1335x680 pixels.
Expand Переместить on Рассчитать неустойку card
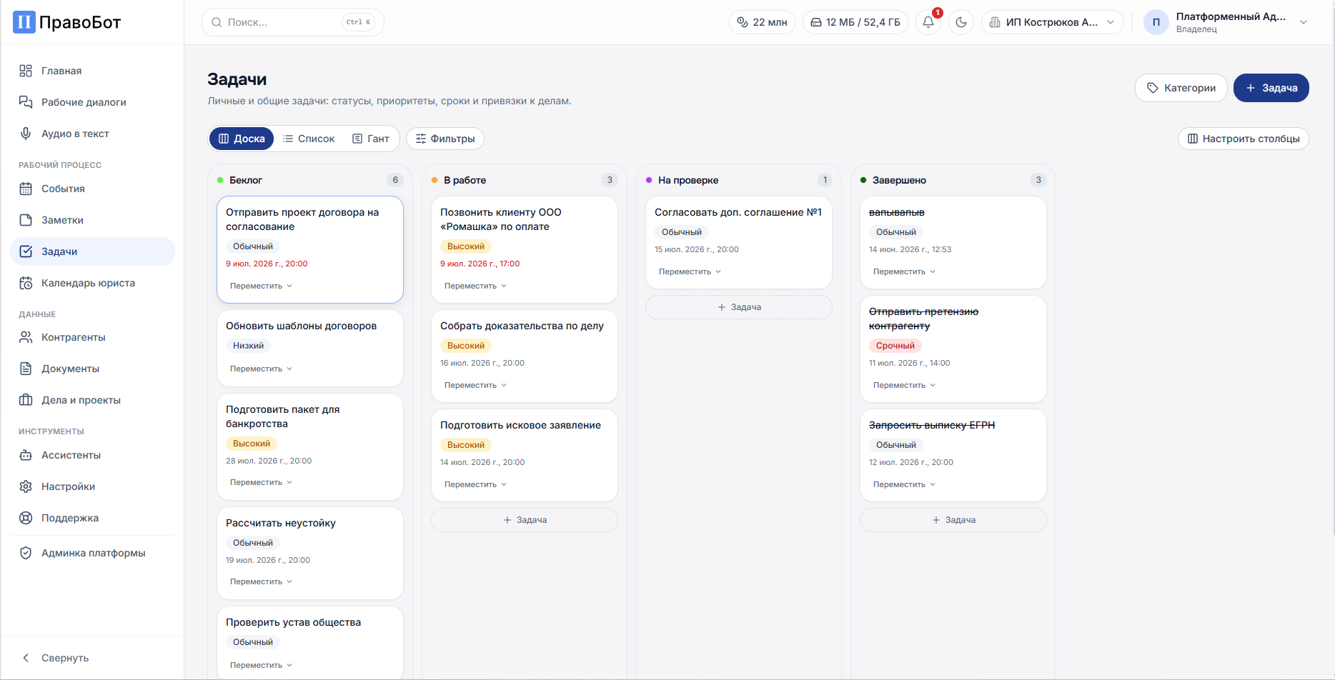(261, 581)
